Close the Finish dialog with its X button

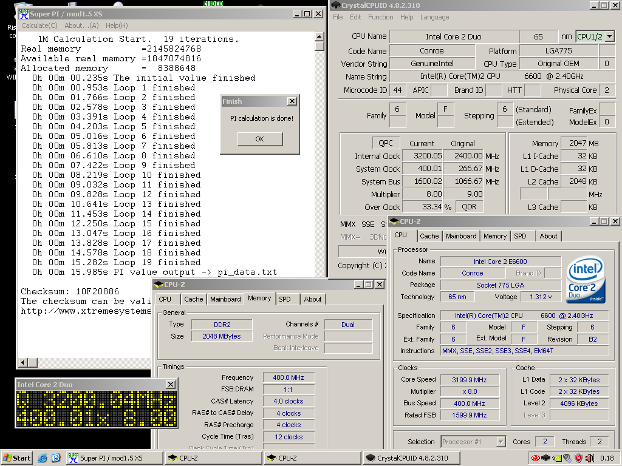(292, 101)
